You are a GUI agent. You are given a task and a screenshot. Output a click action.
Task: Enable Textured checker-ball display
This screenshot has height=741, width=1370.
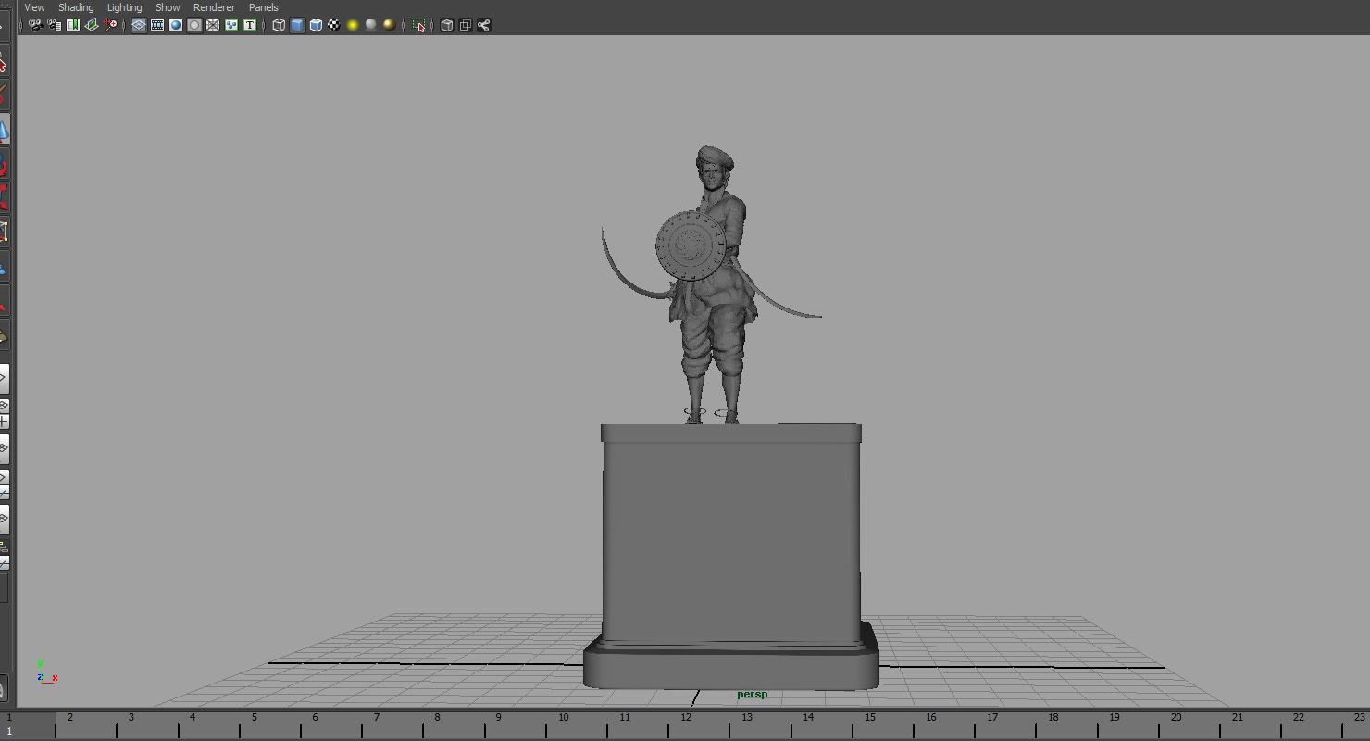coord(334,25)
